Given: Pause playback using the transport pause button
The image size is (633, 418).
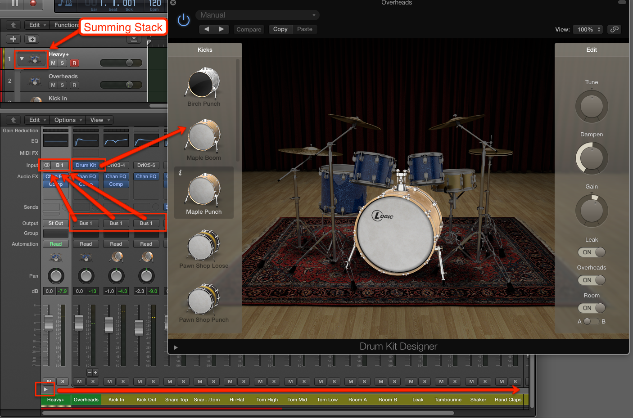Looking at the screenshot, I should 15,3.
